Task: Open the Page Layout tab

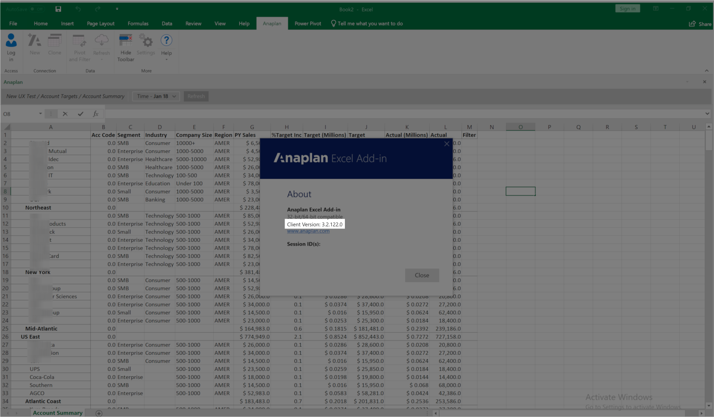Action: pyautogui.click(x=101, y=24)
